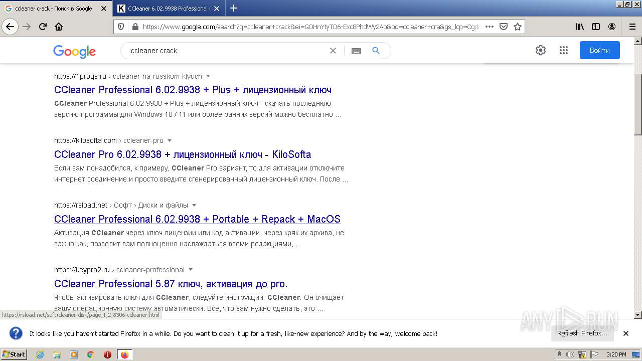
Task: Open the Windows Start menu
Action: click(x=14, y=354)
